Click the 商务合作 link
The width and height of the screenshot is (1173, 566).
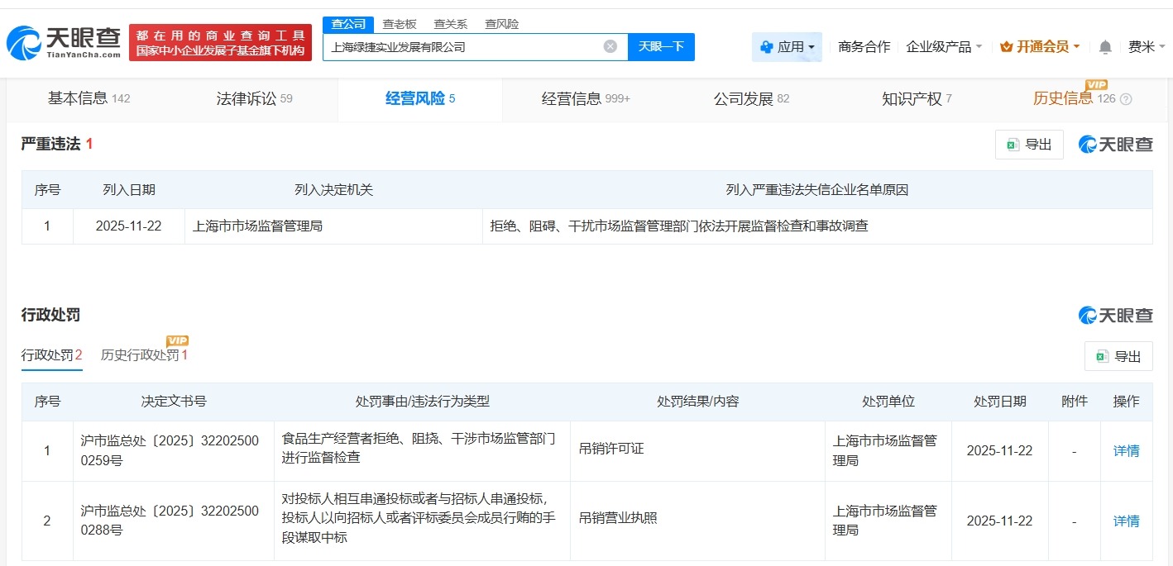click(x=863, y=47)
